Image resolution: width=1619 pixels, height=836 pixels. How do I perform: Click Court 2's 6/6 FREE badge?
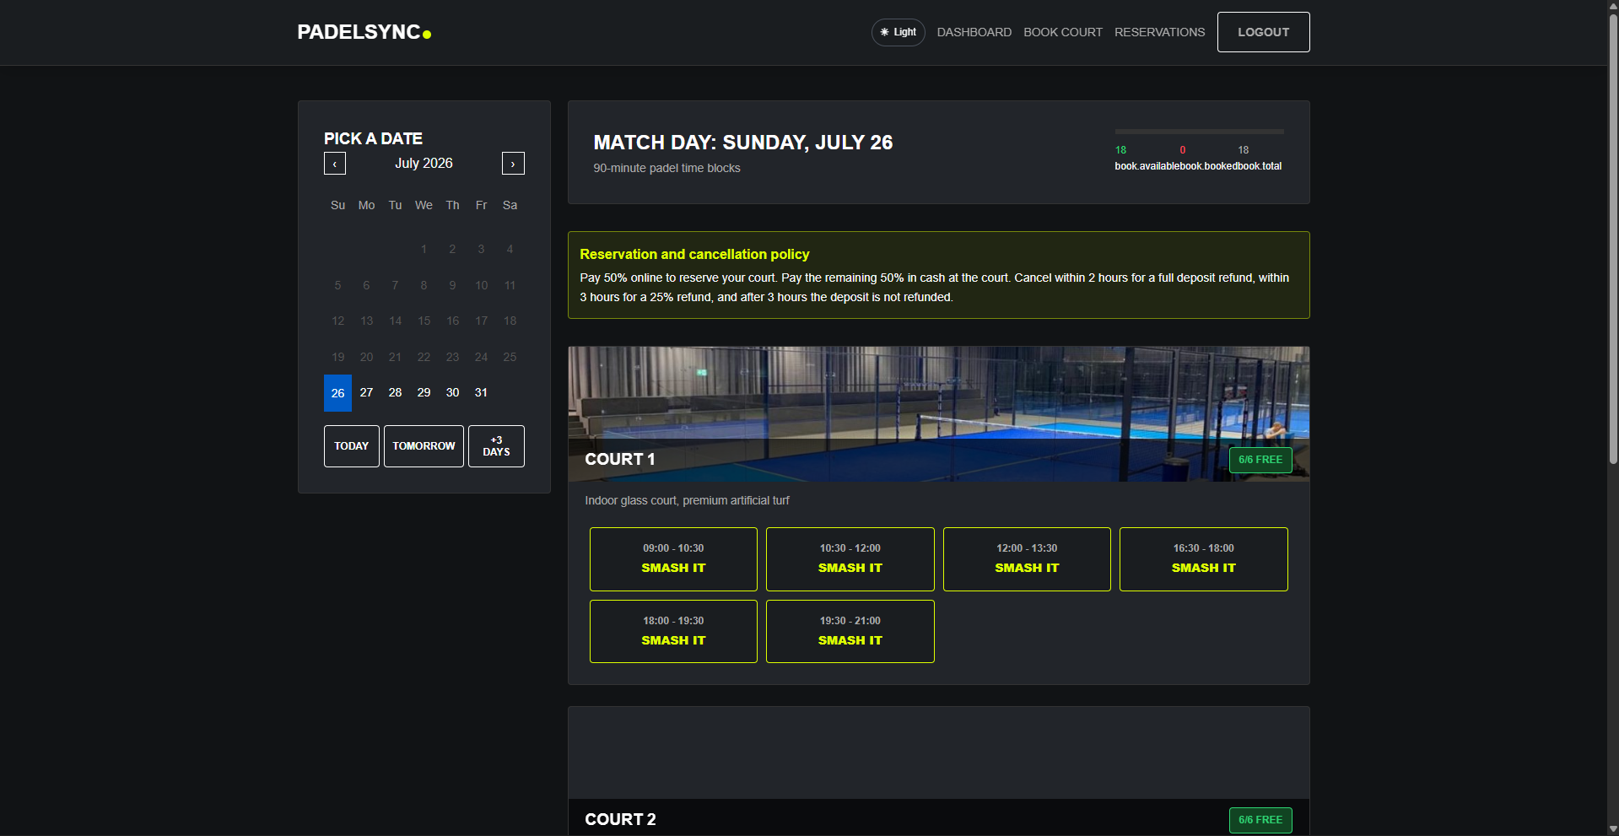[x=1260, y=820]
